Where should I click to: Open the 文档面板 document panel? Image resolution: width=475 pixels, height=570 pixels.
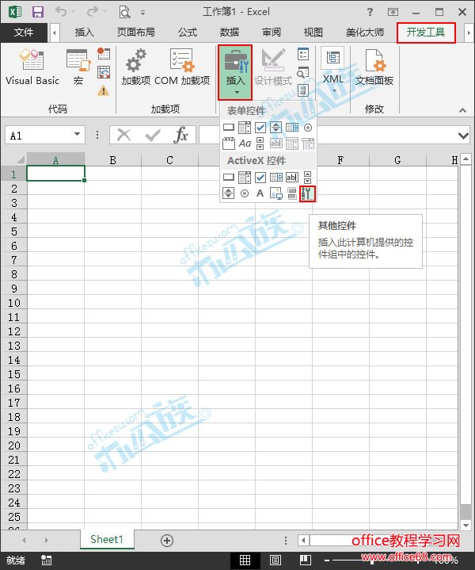point(374,68)
